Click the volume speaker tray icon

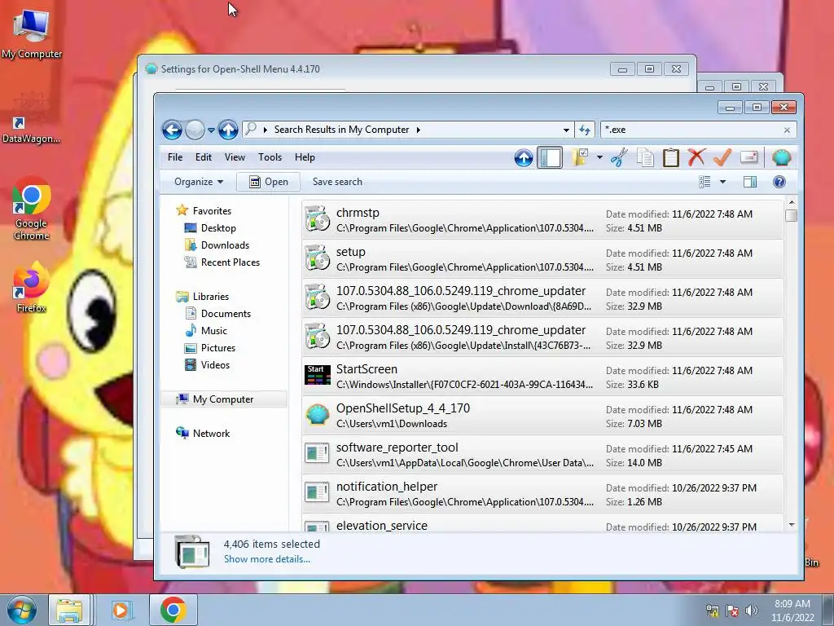click(x=752, y=611)
